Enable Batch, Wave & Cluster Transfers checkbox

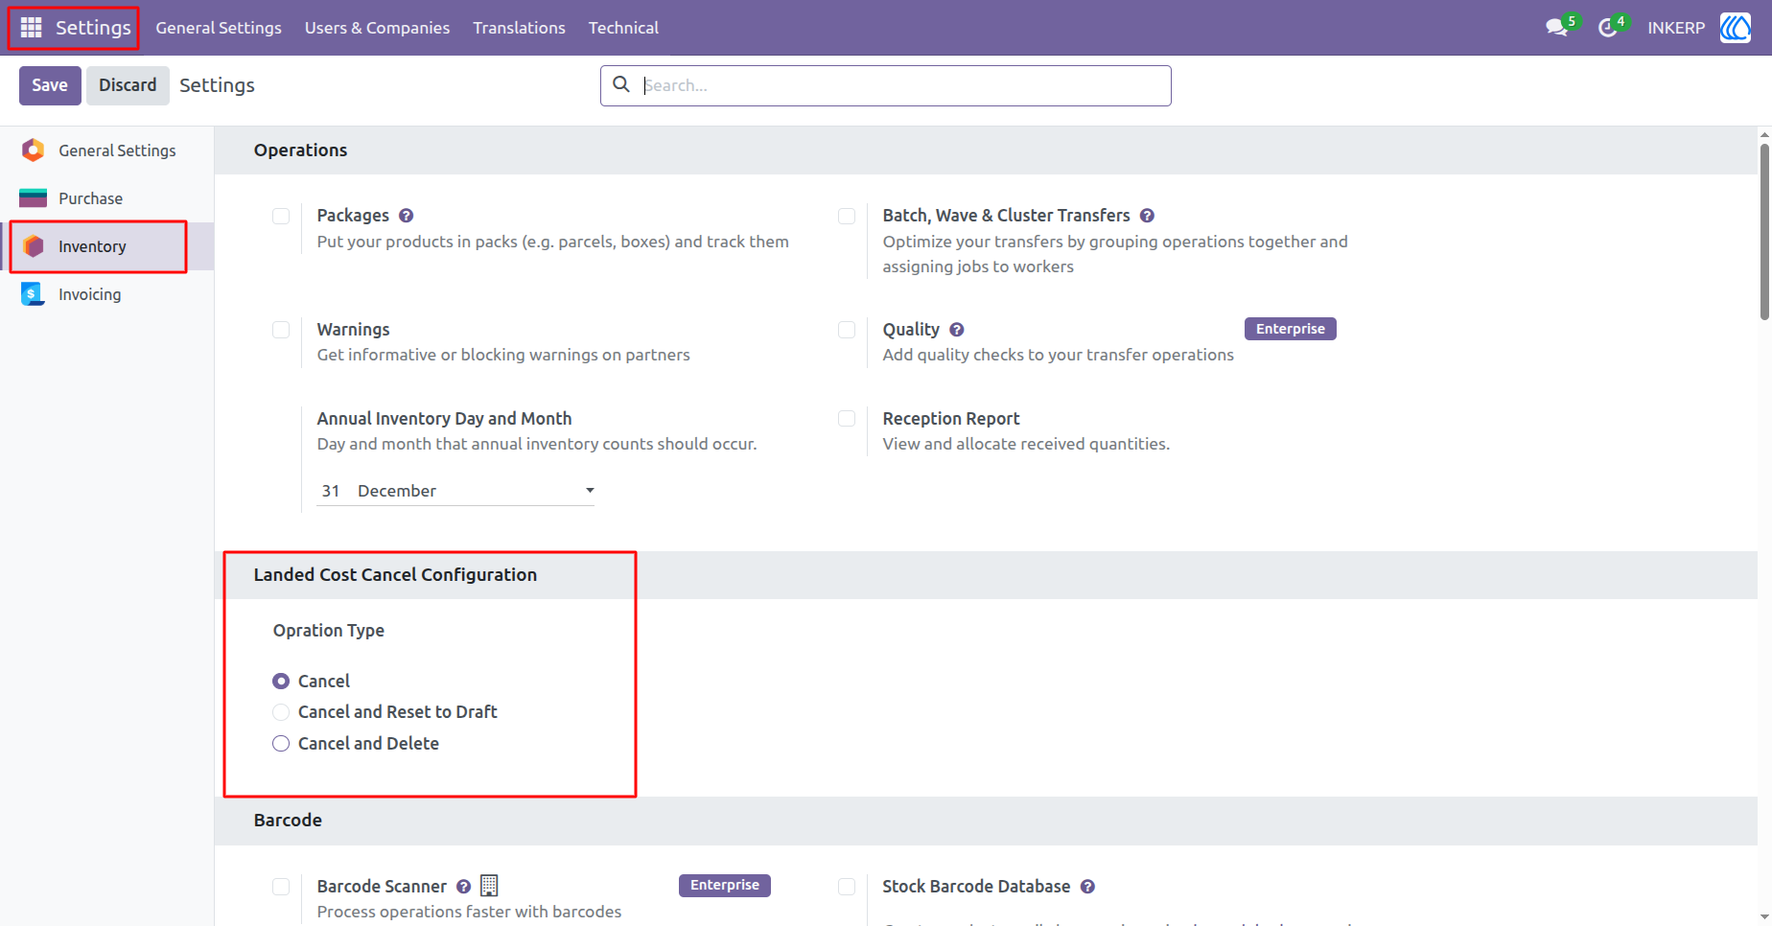point(847,216)
